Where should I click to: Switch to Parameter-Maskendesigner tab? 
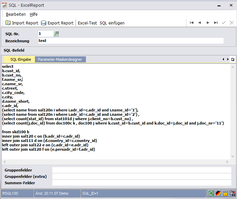pyautogui.click(x=60, y=59)
